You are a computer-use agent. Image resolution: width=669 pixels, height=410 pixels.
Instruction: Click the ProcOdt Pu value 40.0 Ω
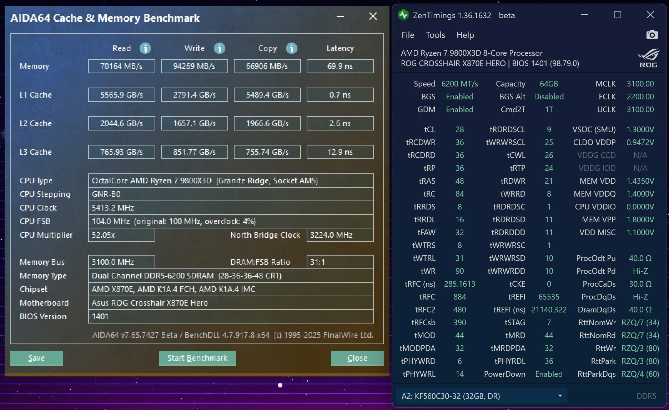(640, 258)
